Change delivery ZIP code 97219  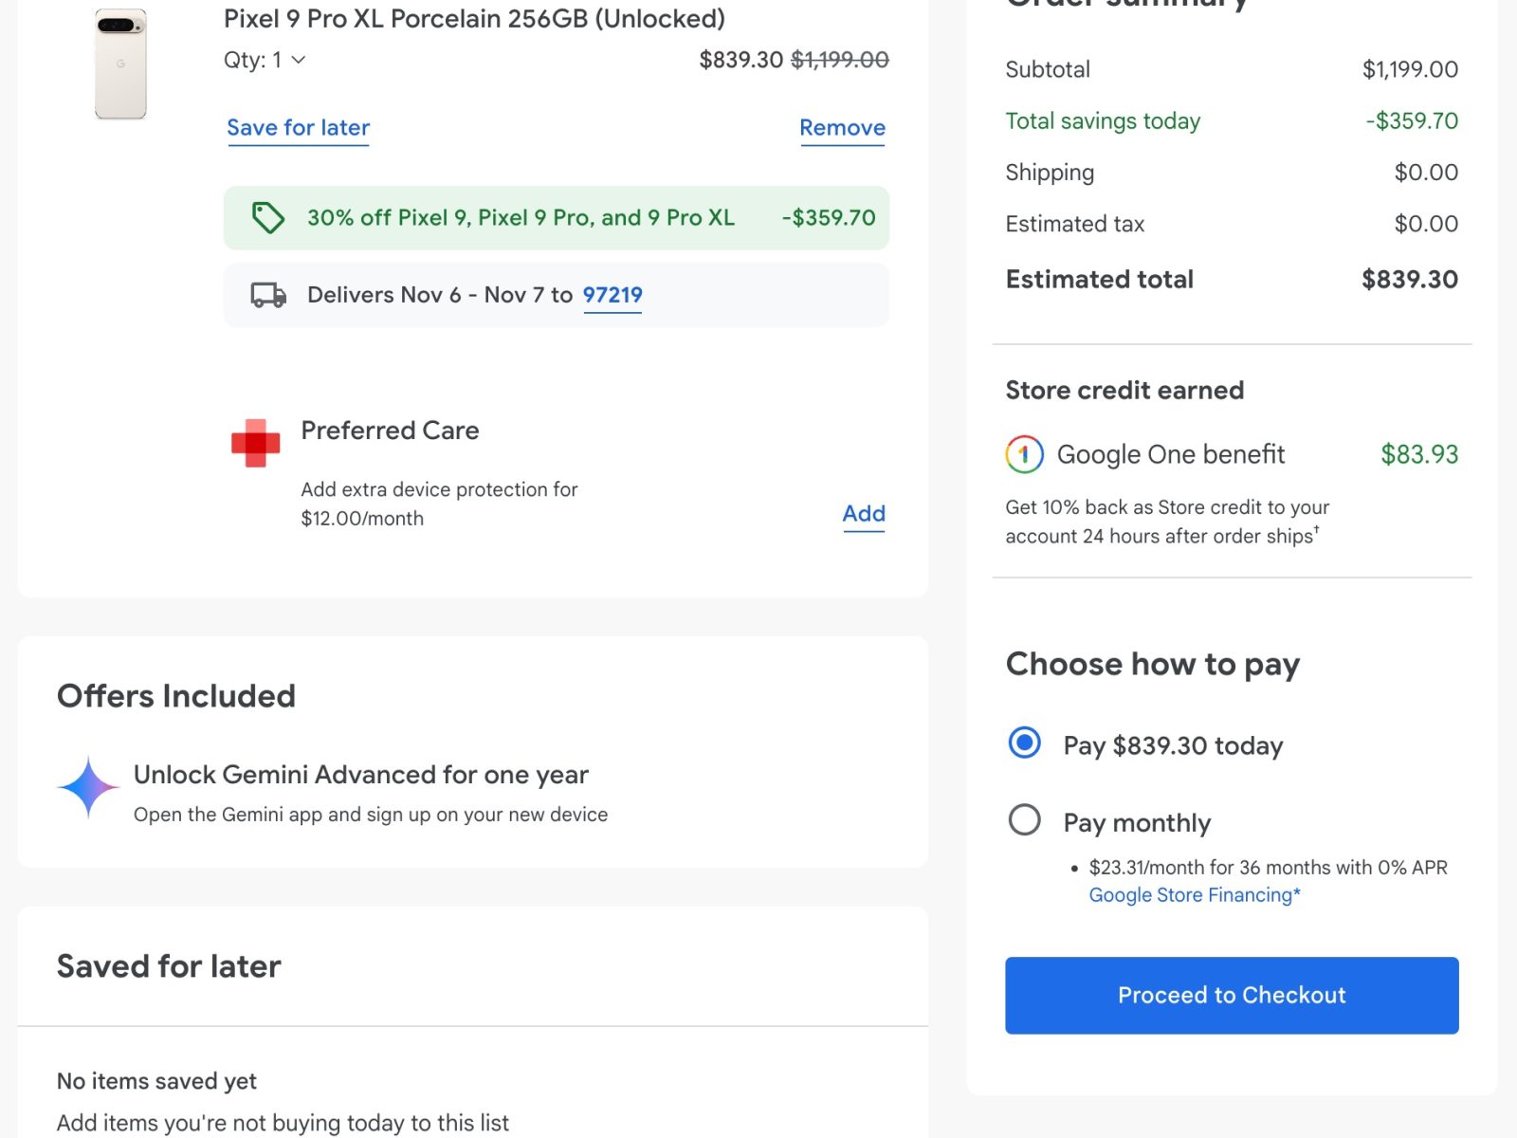pos(612,295)
